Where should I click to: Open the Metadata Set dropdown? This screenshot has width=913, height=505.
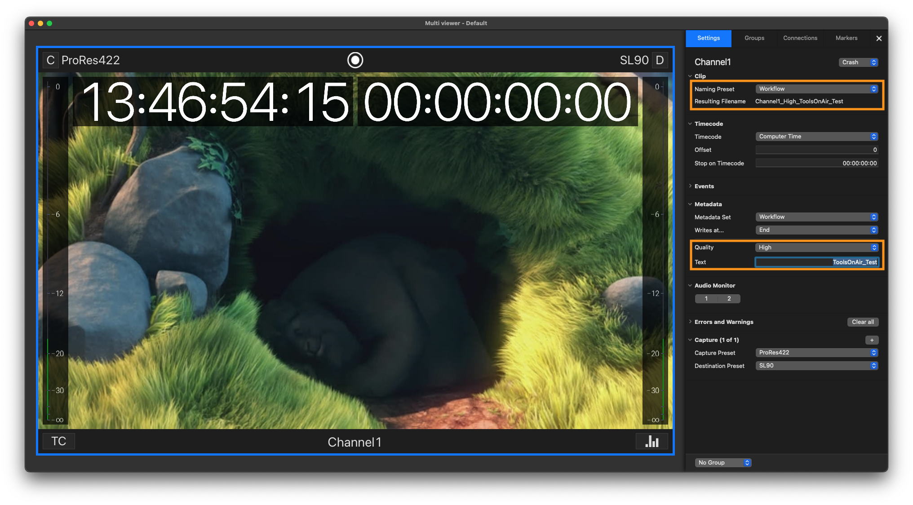[816, 217]
